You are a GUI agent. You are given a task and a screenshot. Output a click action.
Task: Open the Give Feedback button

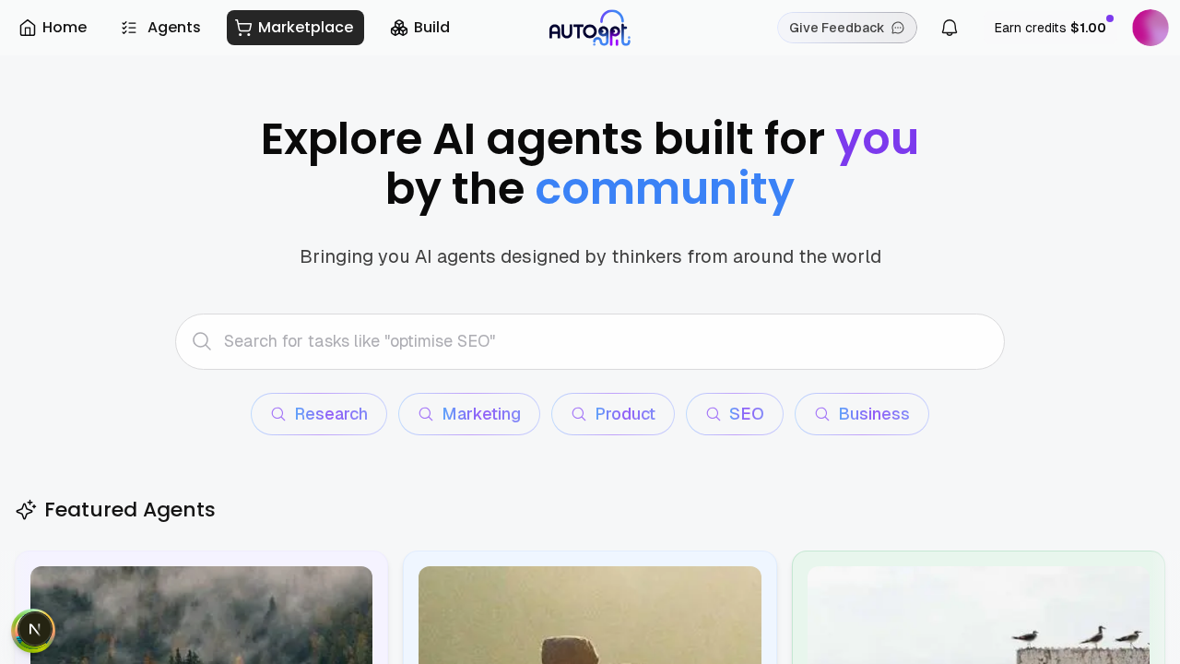coord(836,28)
